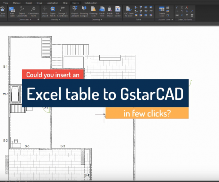
Task: Click the Create Table tool
Action: 162,12
